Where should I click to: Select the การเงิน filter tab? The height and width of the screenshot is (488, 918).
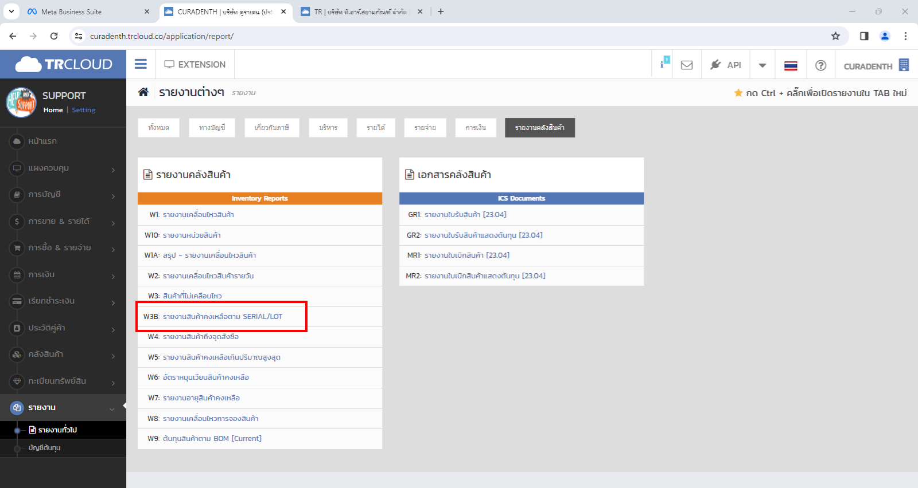(x=476, y=128)
